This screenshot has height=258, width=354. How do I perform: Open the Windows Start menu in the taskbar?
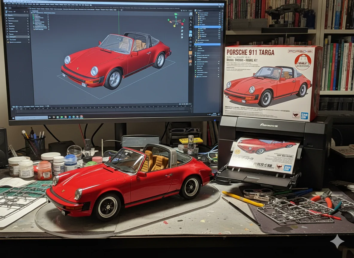tap(13, 118)
